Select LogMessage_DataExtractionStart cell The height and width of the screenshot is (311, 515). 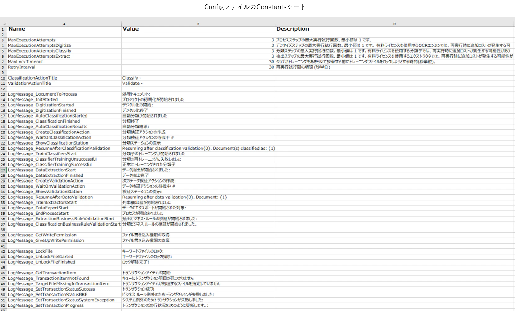64,170
